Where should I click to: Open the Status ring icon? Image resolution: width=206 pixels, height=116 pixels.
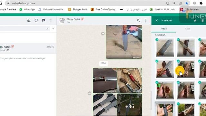[x=36, y=20]
